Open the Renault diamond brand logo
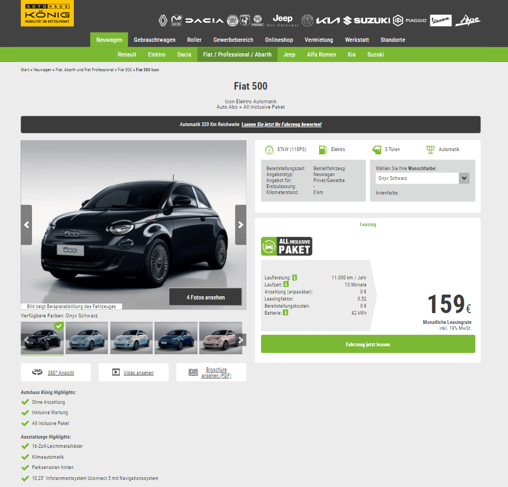Viewport: 508px width, 487px height. click(x=163, y=21)
